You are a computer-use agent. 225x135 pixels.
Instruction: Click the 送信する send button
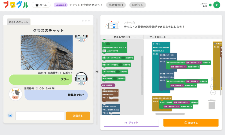point(78,116)
